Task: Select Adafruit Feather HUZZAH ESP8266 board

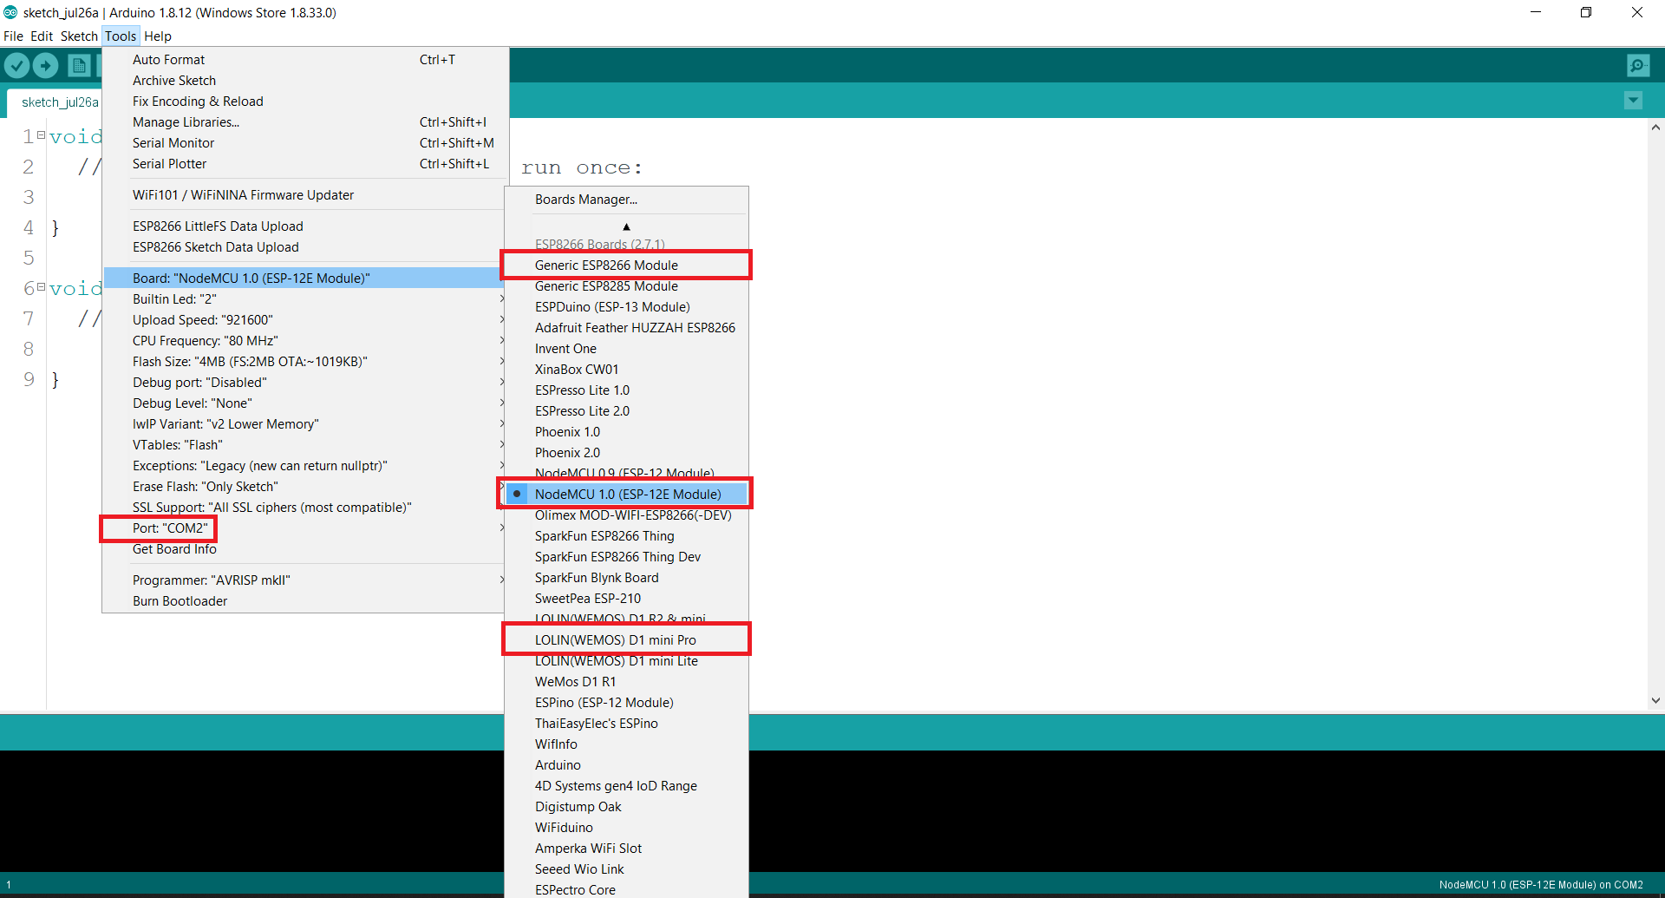Action: pyautogui.click(x=626, y=328)
